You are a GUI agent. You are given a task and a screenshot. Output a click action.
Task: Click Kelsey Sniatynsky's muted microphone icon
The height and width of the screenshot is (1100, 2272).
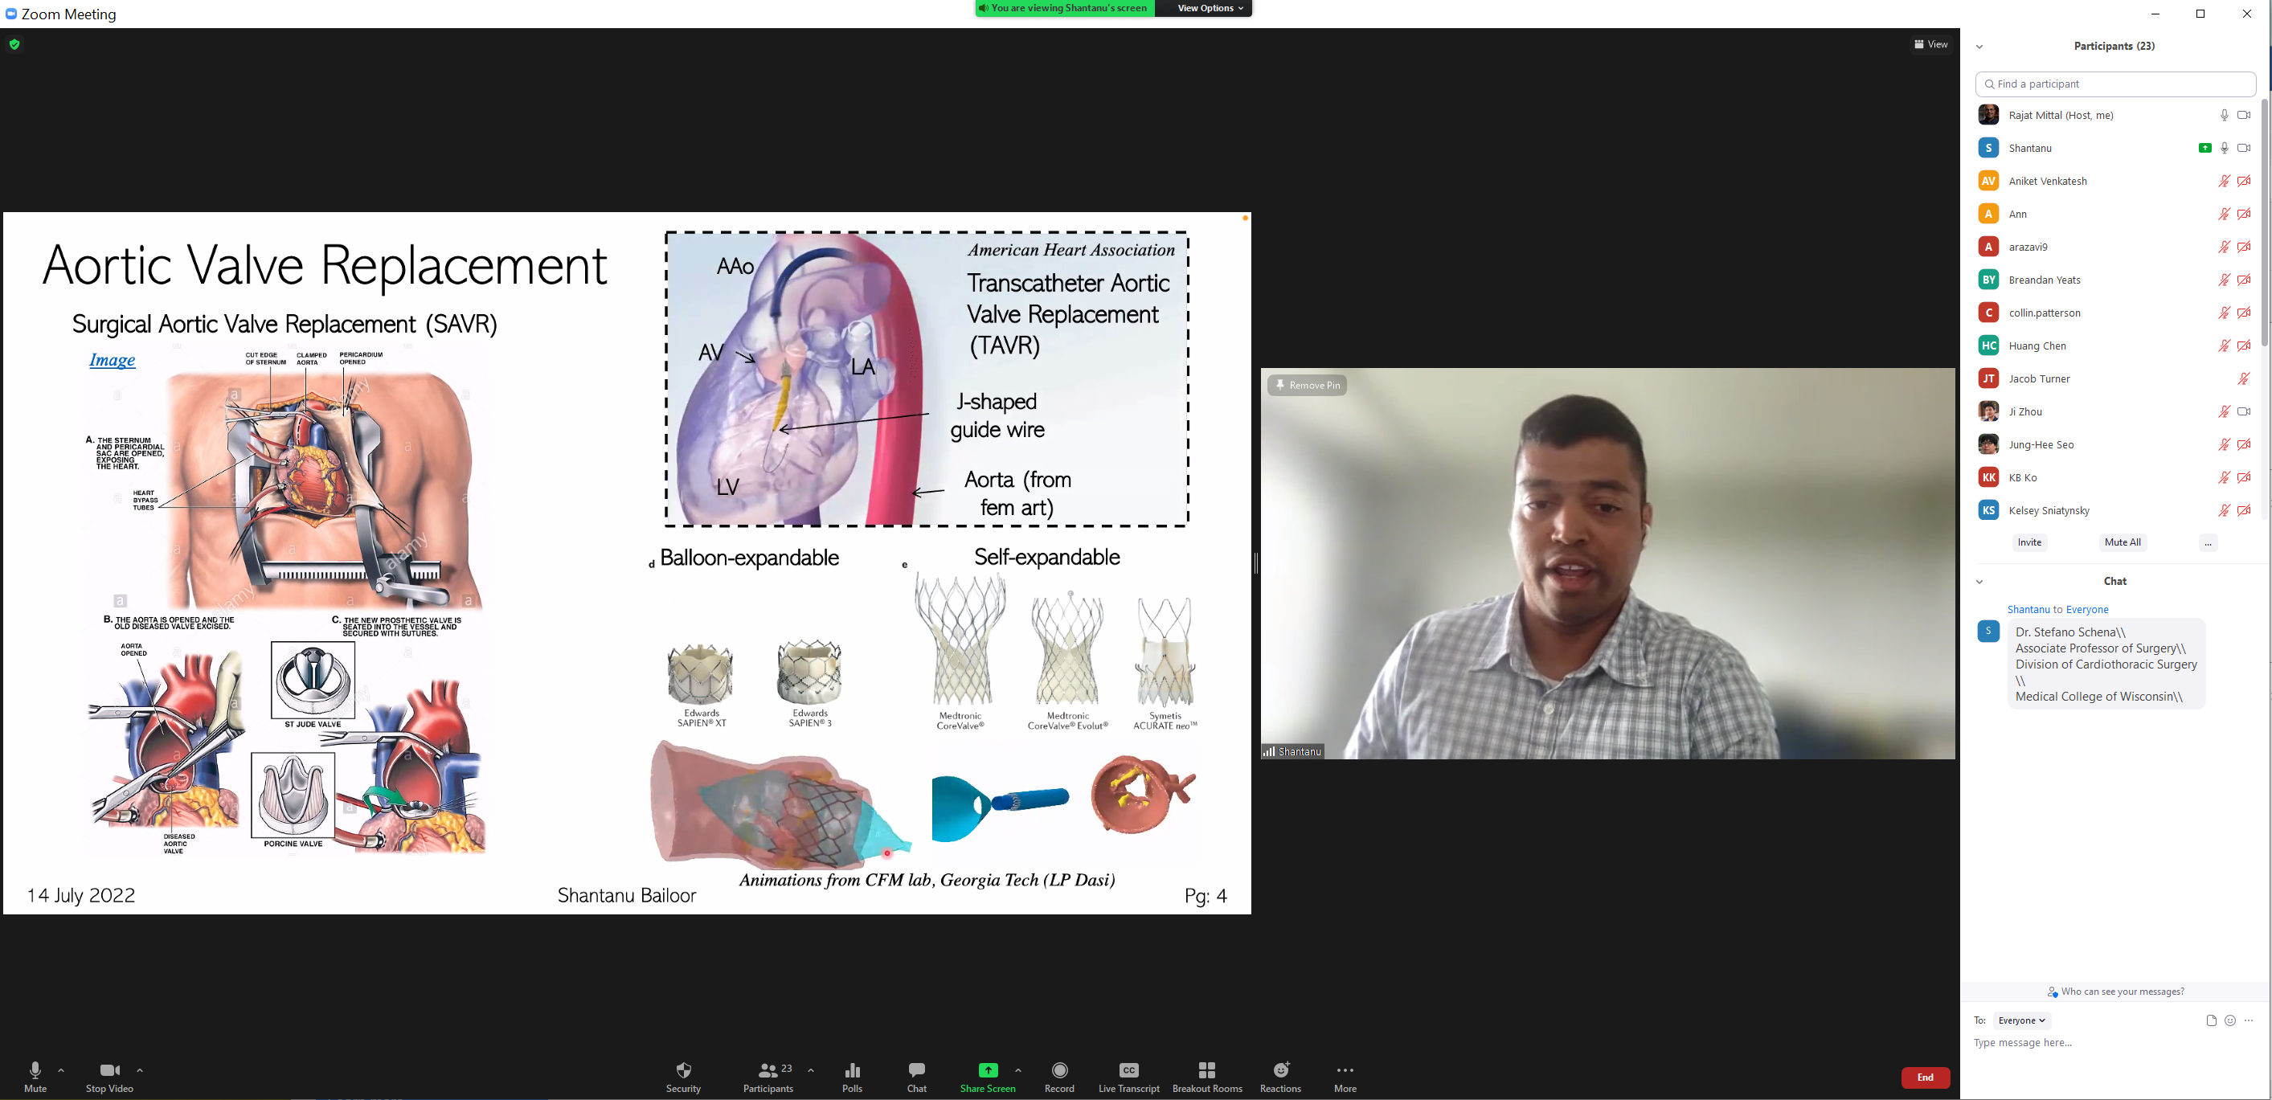tap(2225, 510)
